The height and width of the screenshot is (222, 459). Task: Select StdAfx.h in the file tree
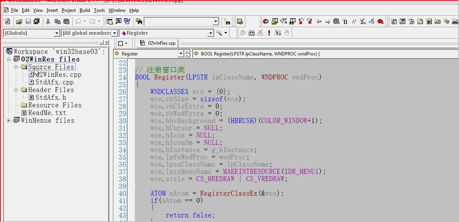click(x=51, y=97)
